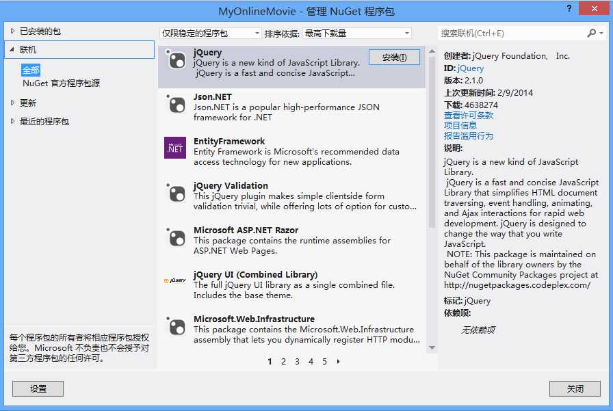Click the 关闭 button
Screen dimensions: 613x411
(575, 388)
